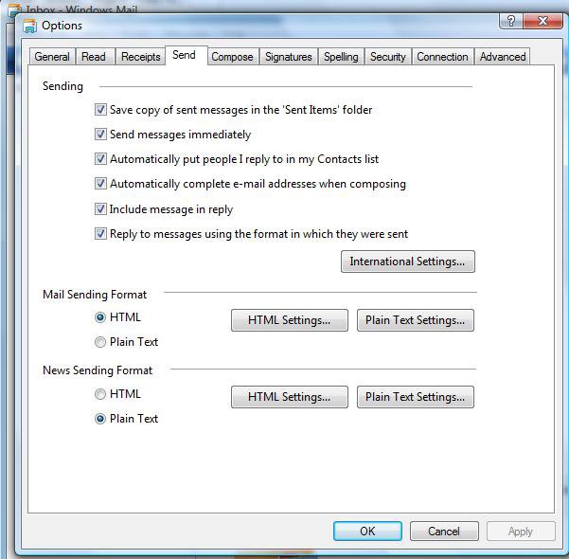Close the Options dialog

(x=542, y=21)
